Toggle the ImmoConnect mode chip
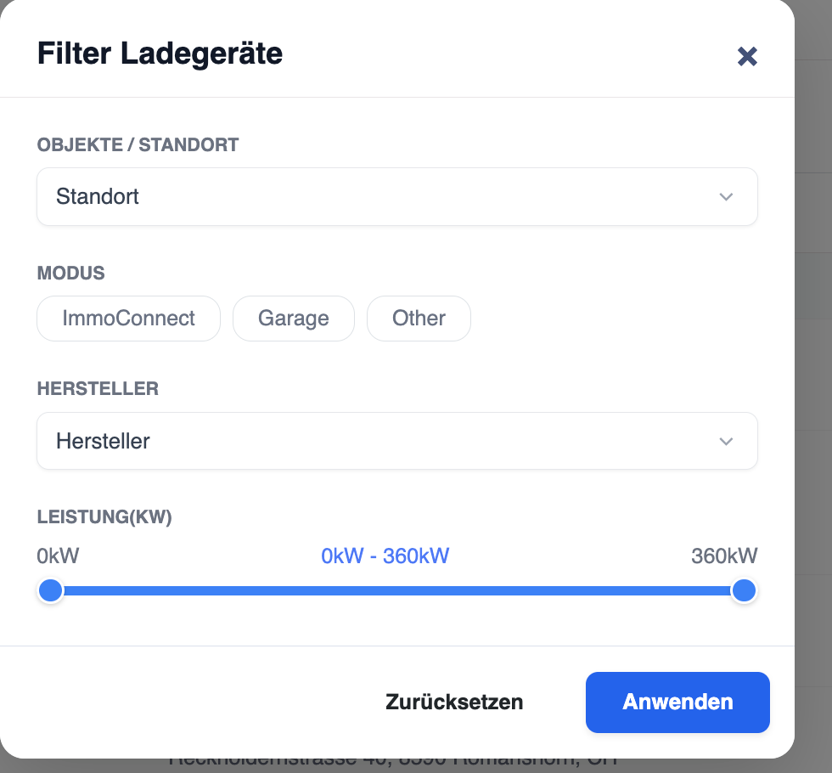The height and width of the screenshot is (773, 832). 128,319
